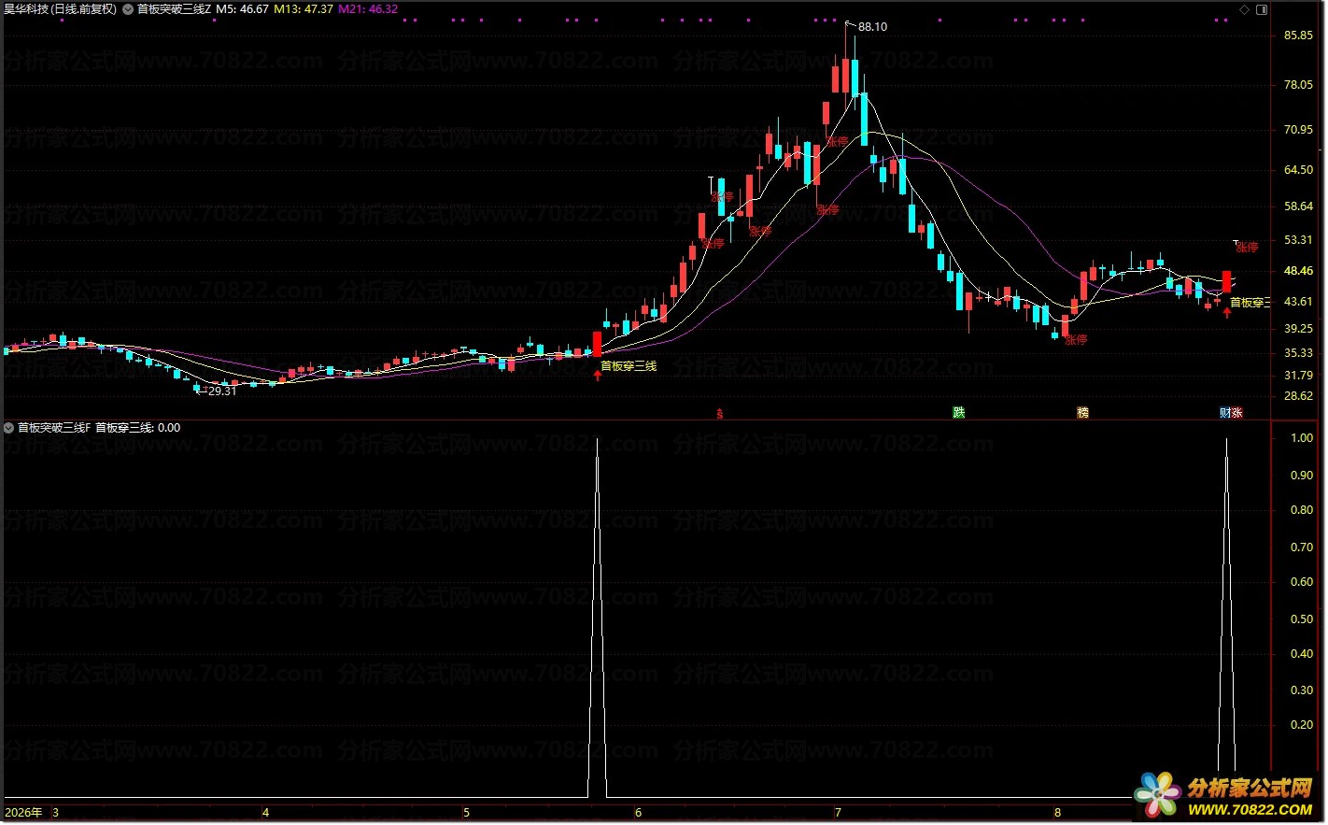This screenshot has height=825, width=1328.
Task: Click the 35.33 price axis label
Action: 1298,353
